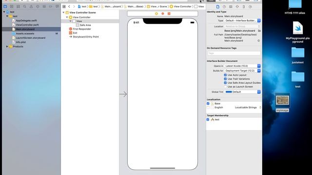
Task: Select LaunchScreen.storyboard in navigator
Action: click(31, 38)
